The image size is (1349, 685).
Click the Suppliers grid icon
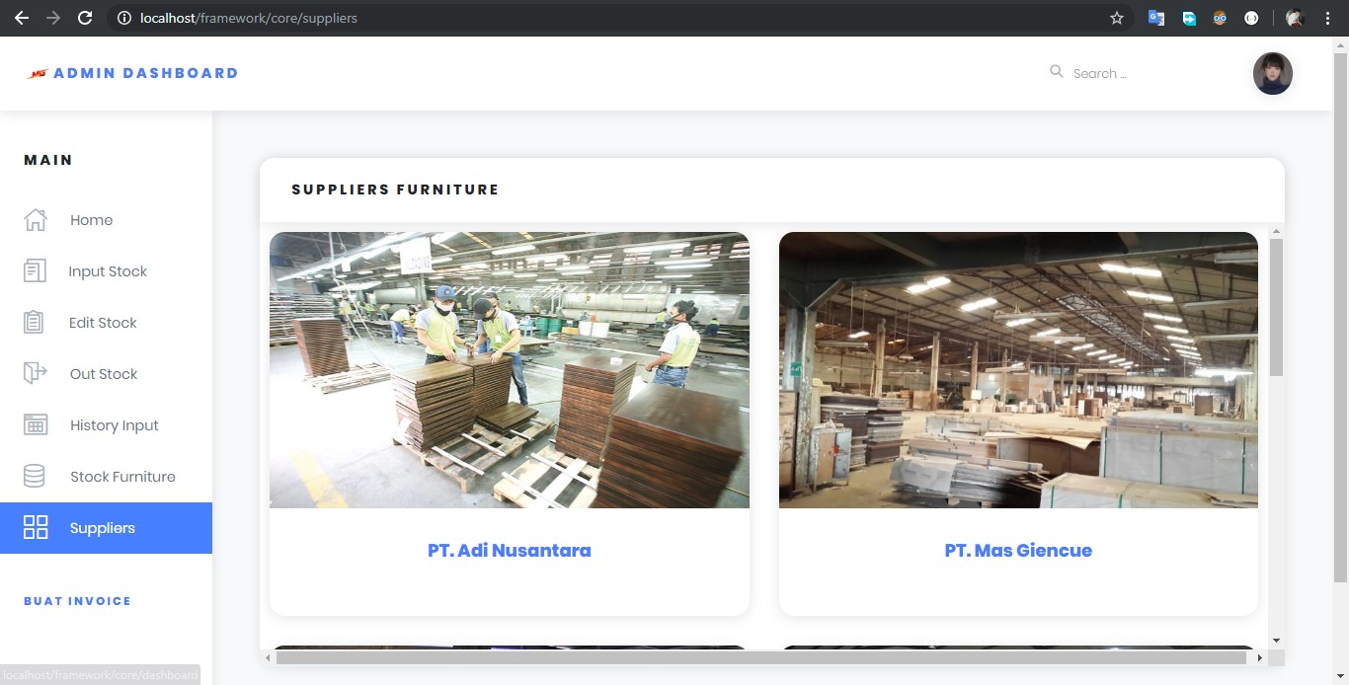(x=36, y=527)
